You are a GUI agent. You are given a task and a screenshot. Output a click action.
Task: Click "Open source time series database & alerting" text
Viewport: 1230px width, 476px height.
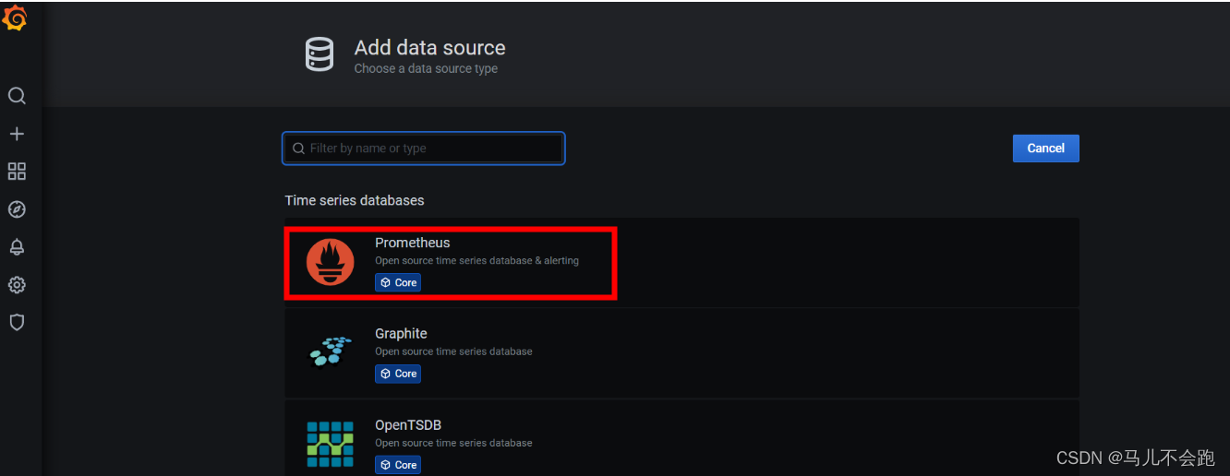(476, 261)
